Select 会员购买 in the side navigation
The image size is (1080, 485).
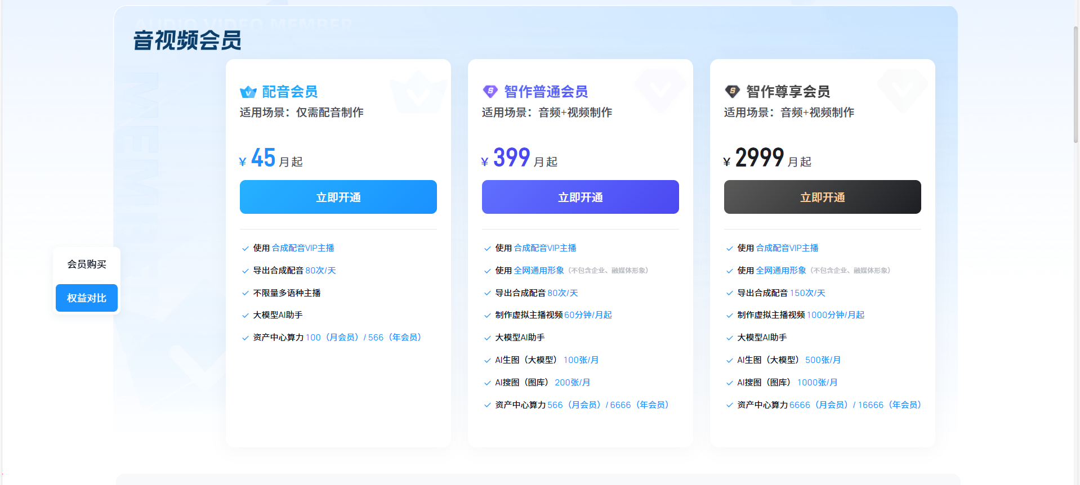pos(87,264)
